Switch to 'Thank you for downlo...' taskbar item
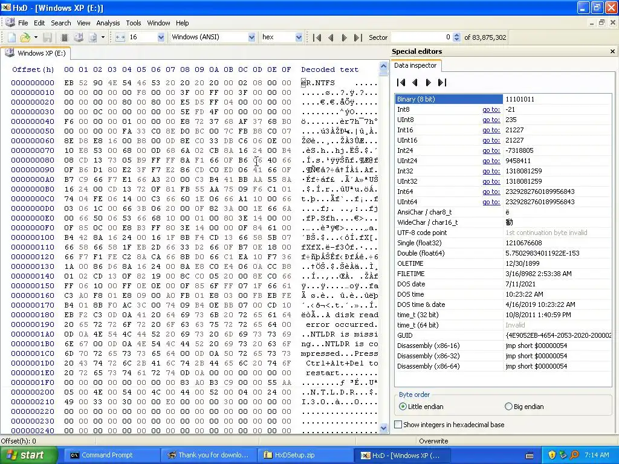Screen dimensions: 619x464 click(207, 455)
